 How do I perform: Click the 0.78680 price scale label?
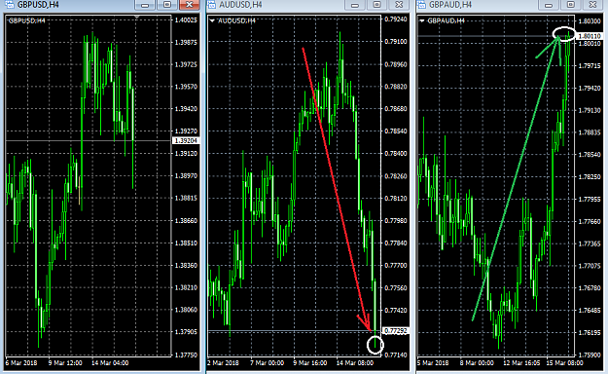pyautogui.click(x=396, y=109)
